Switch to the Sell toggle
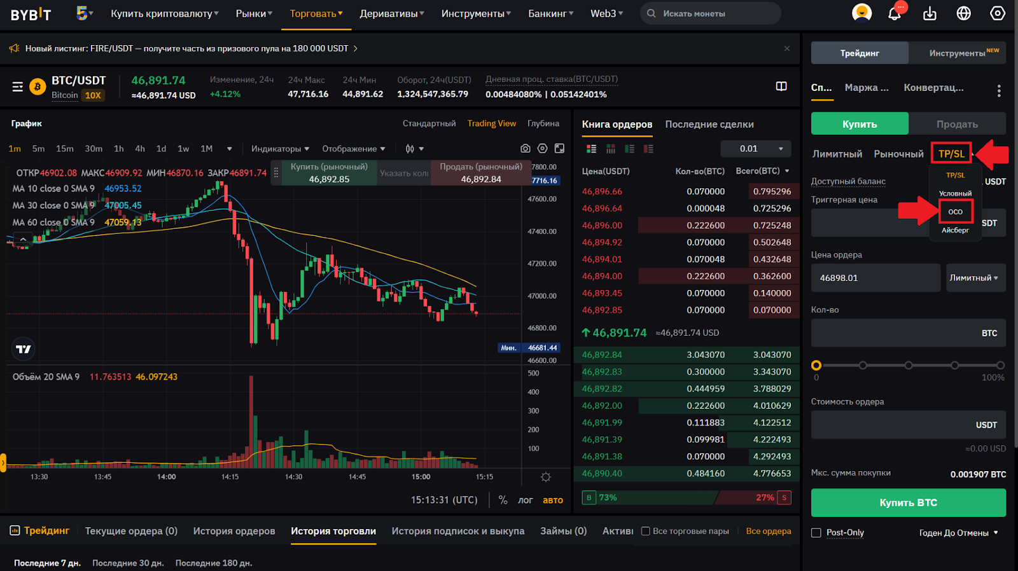The image size is (1018, 571). click(957, 124)
